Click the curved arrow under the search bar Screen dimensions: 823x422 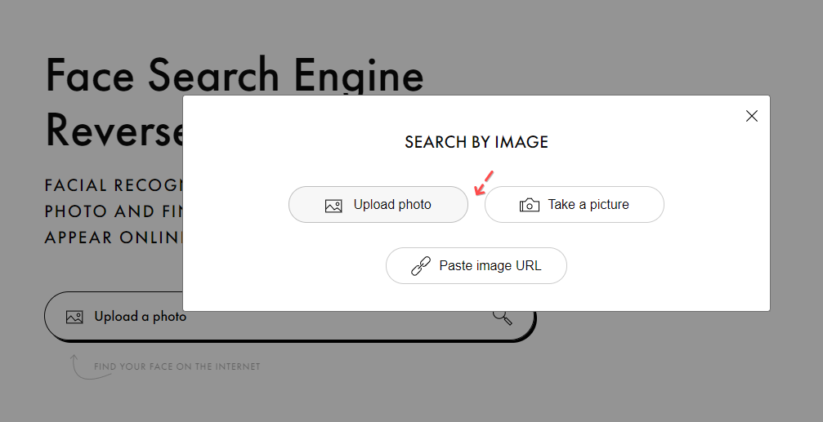pos(78,366)
